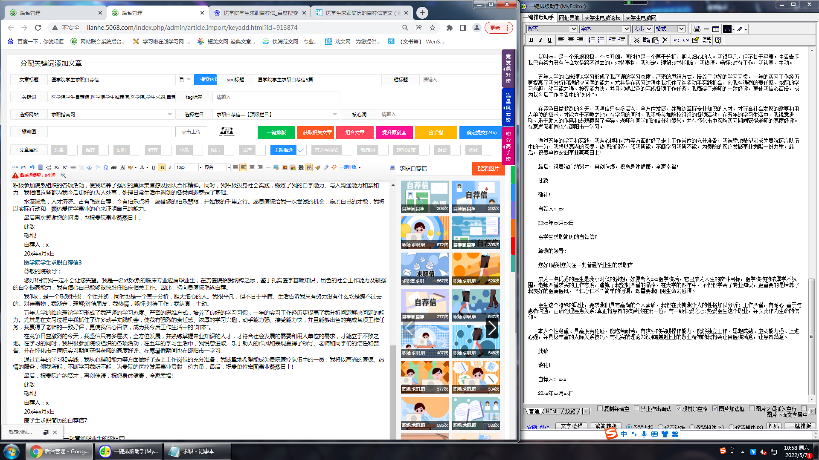Click the 生成META icon
Screen dimensions: 819x460
pos(707,40)
